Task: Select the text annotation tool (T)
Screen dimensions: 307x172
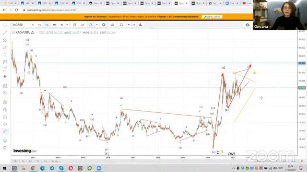Action: [5, 54]
